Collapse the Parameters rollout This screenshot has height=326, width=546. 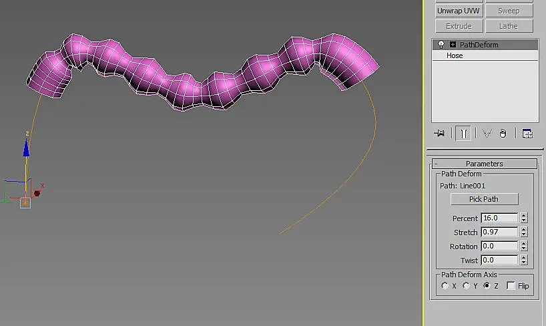pyautogui.click(x=485, y=164)
